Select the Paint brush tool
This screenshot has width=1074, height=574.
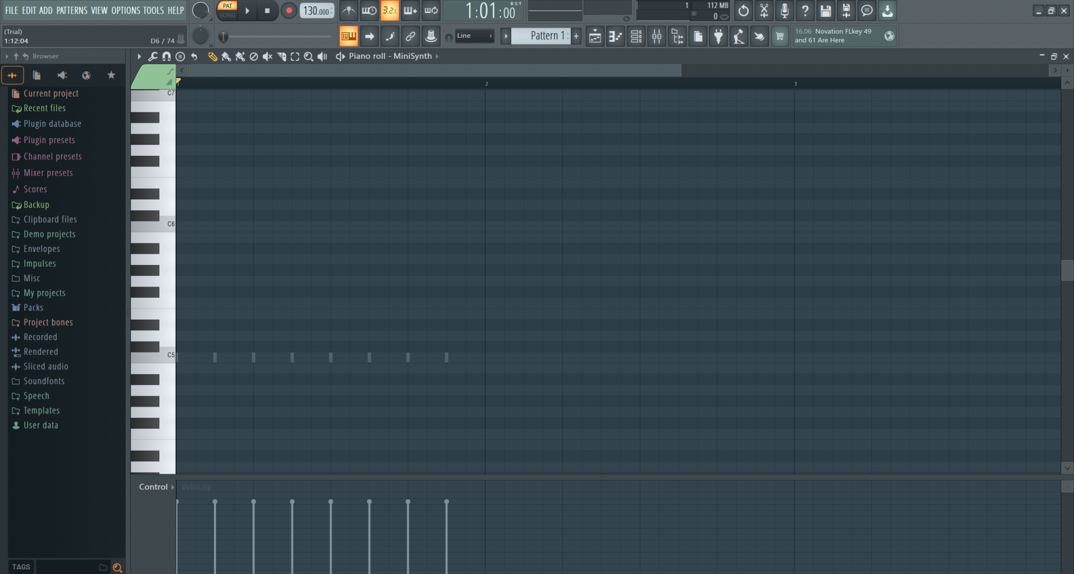(226, 57)
